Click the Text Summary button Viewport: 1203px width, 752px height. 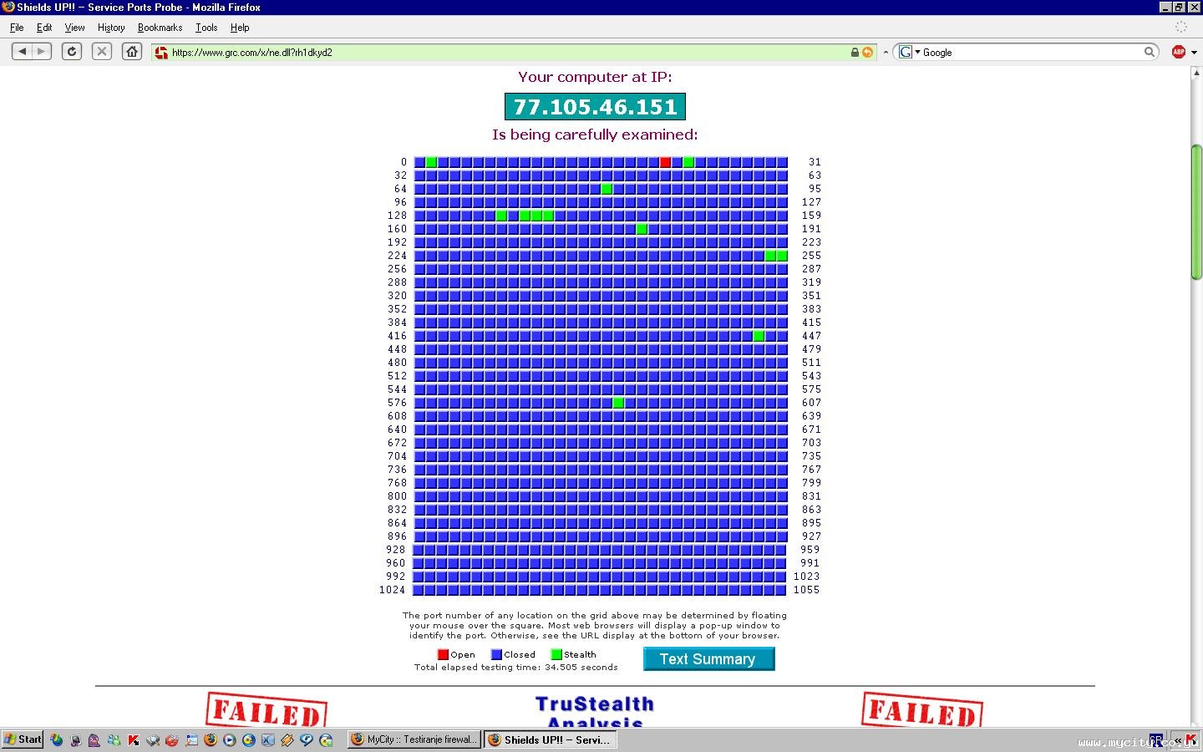[x=708, y=659]
